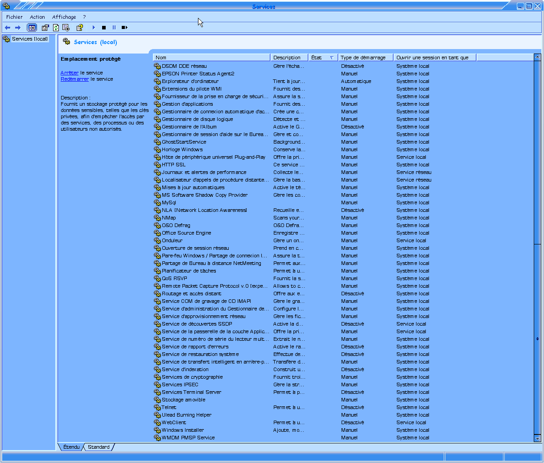Click the Refresh toolbar icon
This screenshot has height=463, width=544.
coord(56,28)
